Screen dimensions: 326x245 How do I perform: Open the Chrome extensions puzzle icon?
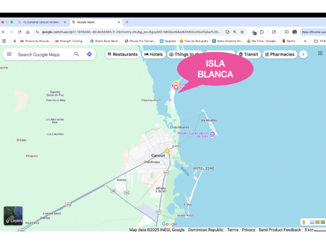click(262, 32)
